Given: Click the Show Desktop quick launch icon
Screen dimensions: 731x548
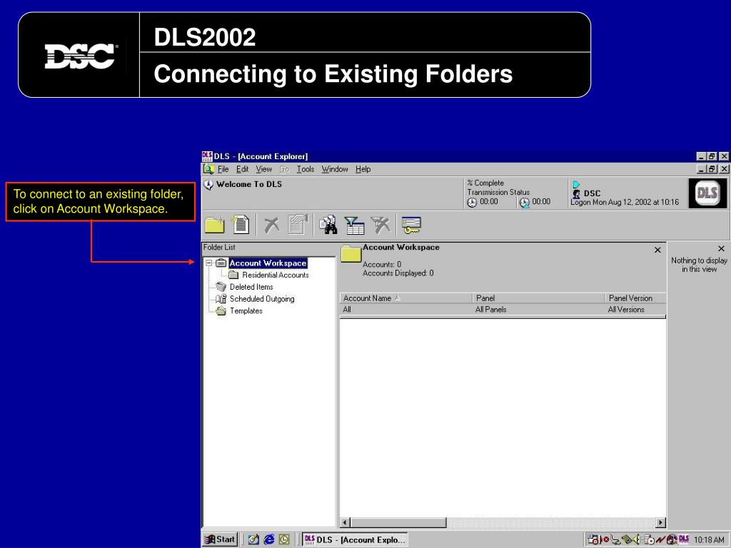Looking at the screenshot, I should [x=253, y=539].
